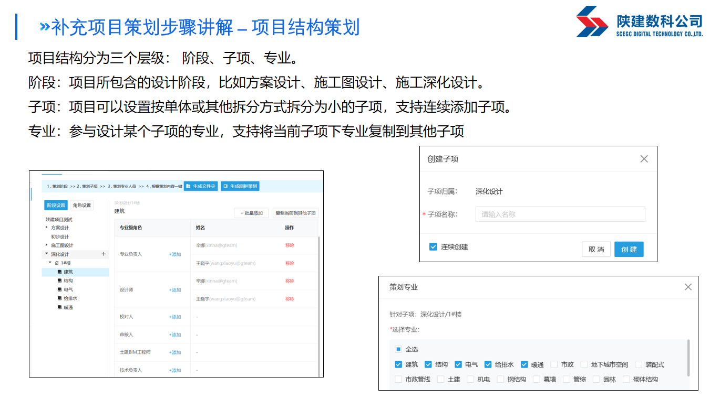720x399 pixels.
Task: Click the 子项名称 input field
Action: [560, 214]
